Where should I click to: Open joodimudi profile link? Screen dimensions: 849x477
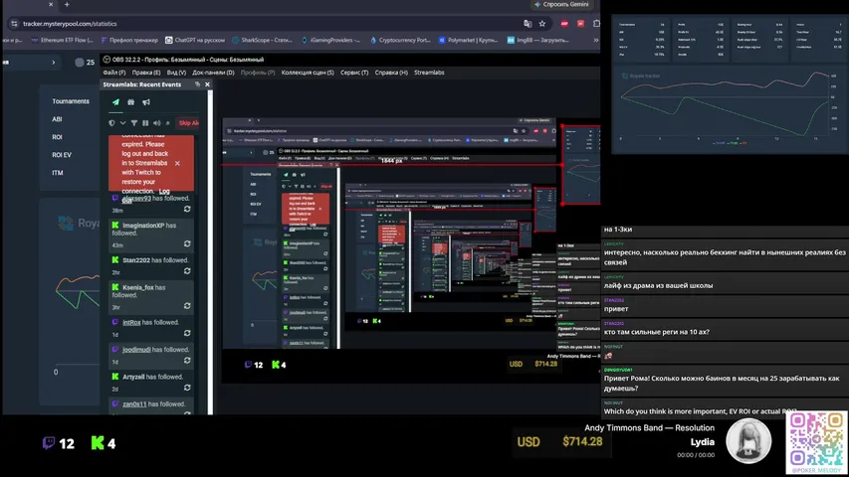136,350
